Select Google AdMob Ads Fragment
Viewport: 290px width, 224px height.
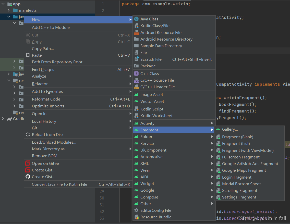[249, 164]
